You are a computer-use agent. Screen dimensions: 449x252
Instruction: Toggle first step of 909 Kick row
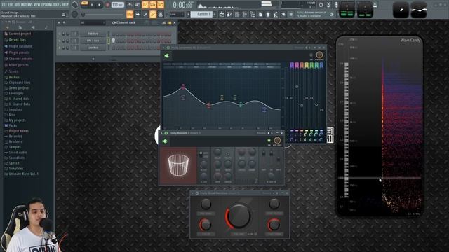tap(114, 41)
